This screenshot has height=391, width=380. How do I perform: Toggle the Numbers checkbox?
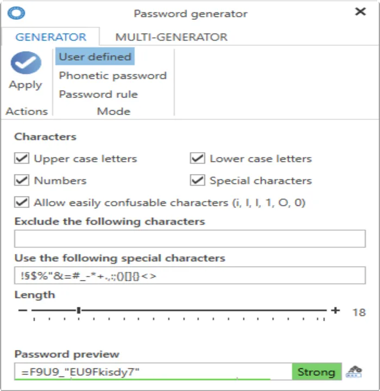click(x=22, y=180)
